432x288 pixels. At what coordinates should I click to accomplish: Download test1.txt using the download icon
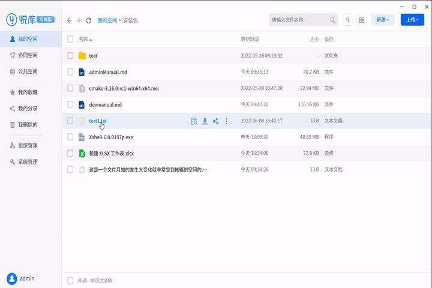205,121
